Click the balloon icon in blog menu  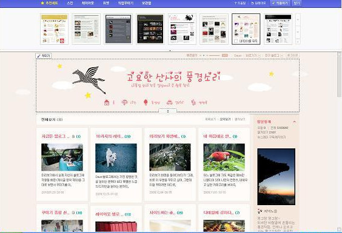tap(146, 102)
